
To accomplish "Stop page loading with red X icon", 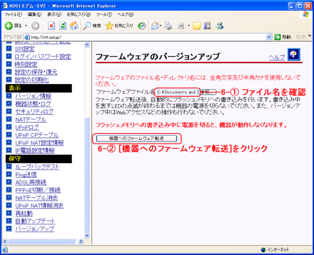I will (51, 26).
